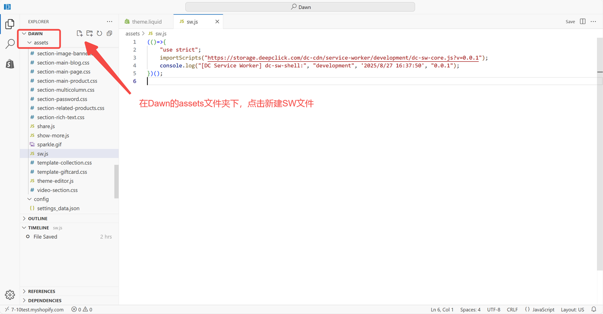Close the sw.js editor tab
This screenshot has height=314, width=603.
[x=217, y=22]
